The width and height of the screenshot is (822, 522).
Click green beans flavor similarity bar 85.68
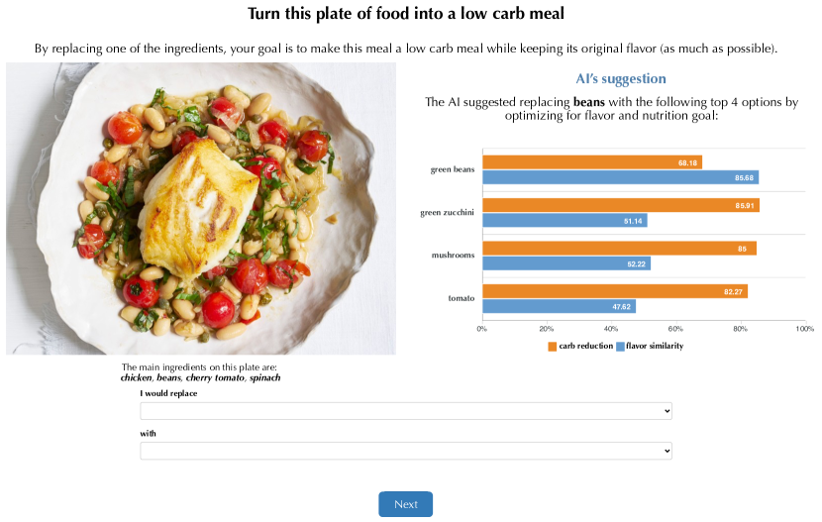[x=621, y=177]
